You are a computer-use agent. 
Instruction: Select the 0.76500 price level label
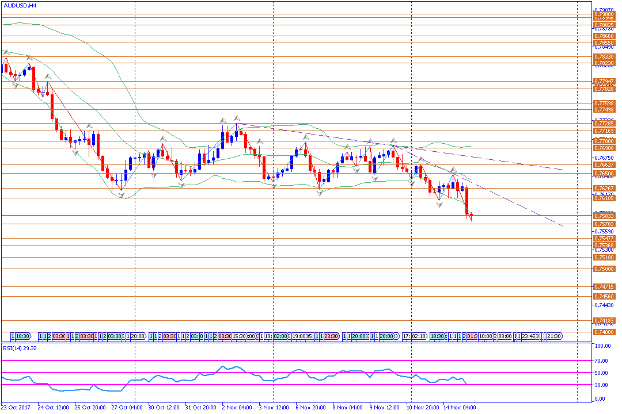coord(604,174)
